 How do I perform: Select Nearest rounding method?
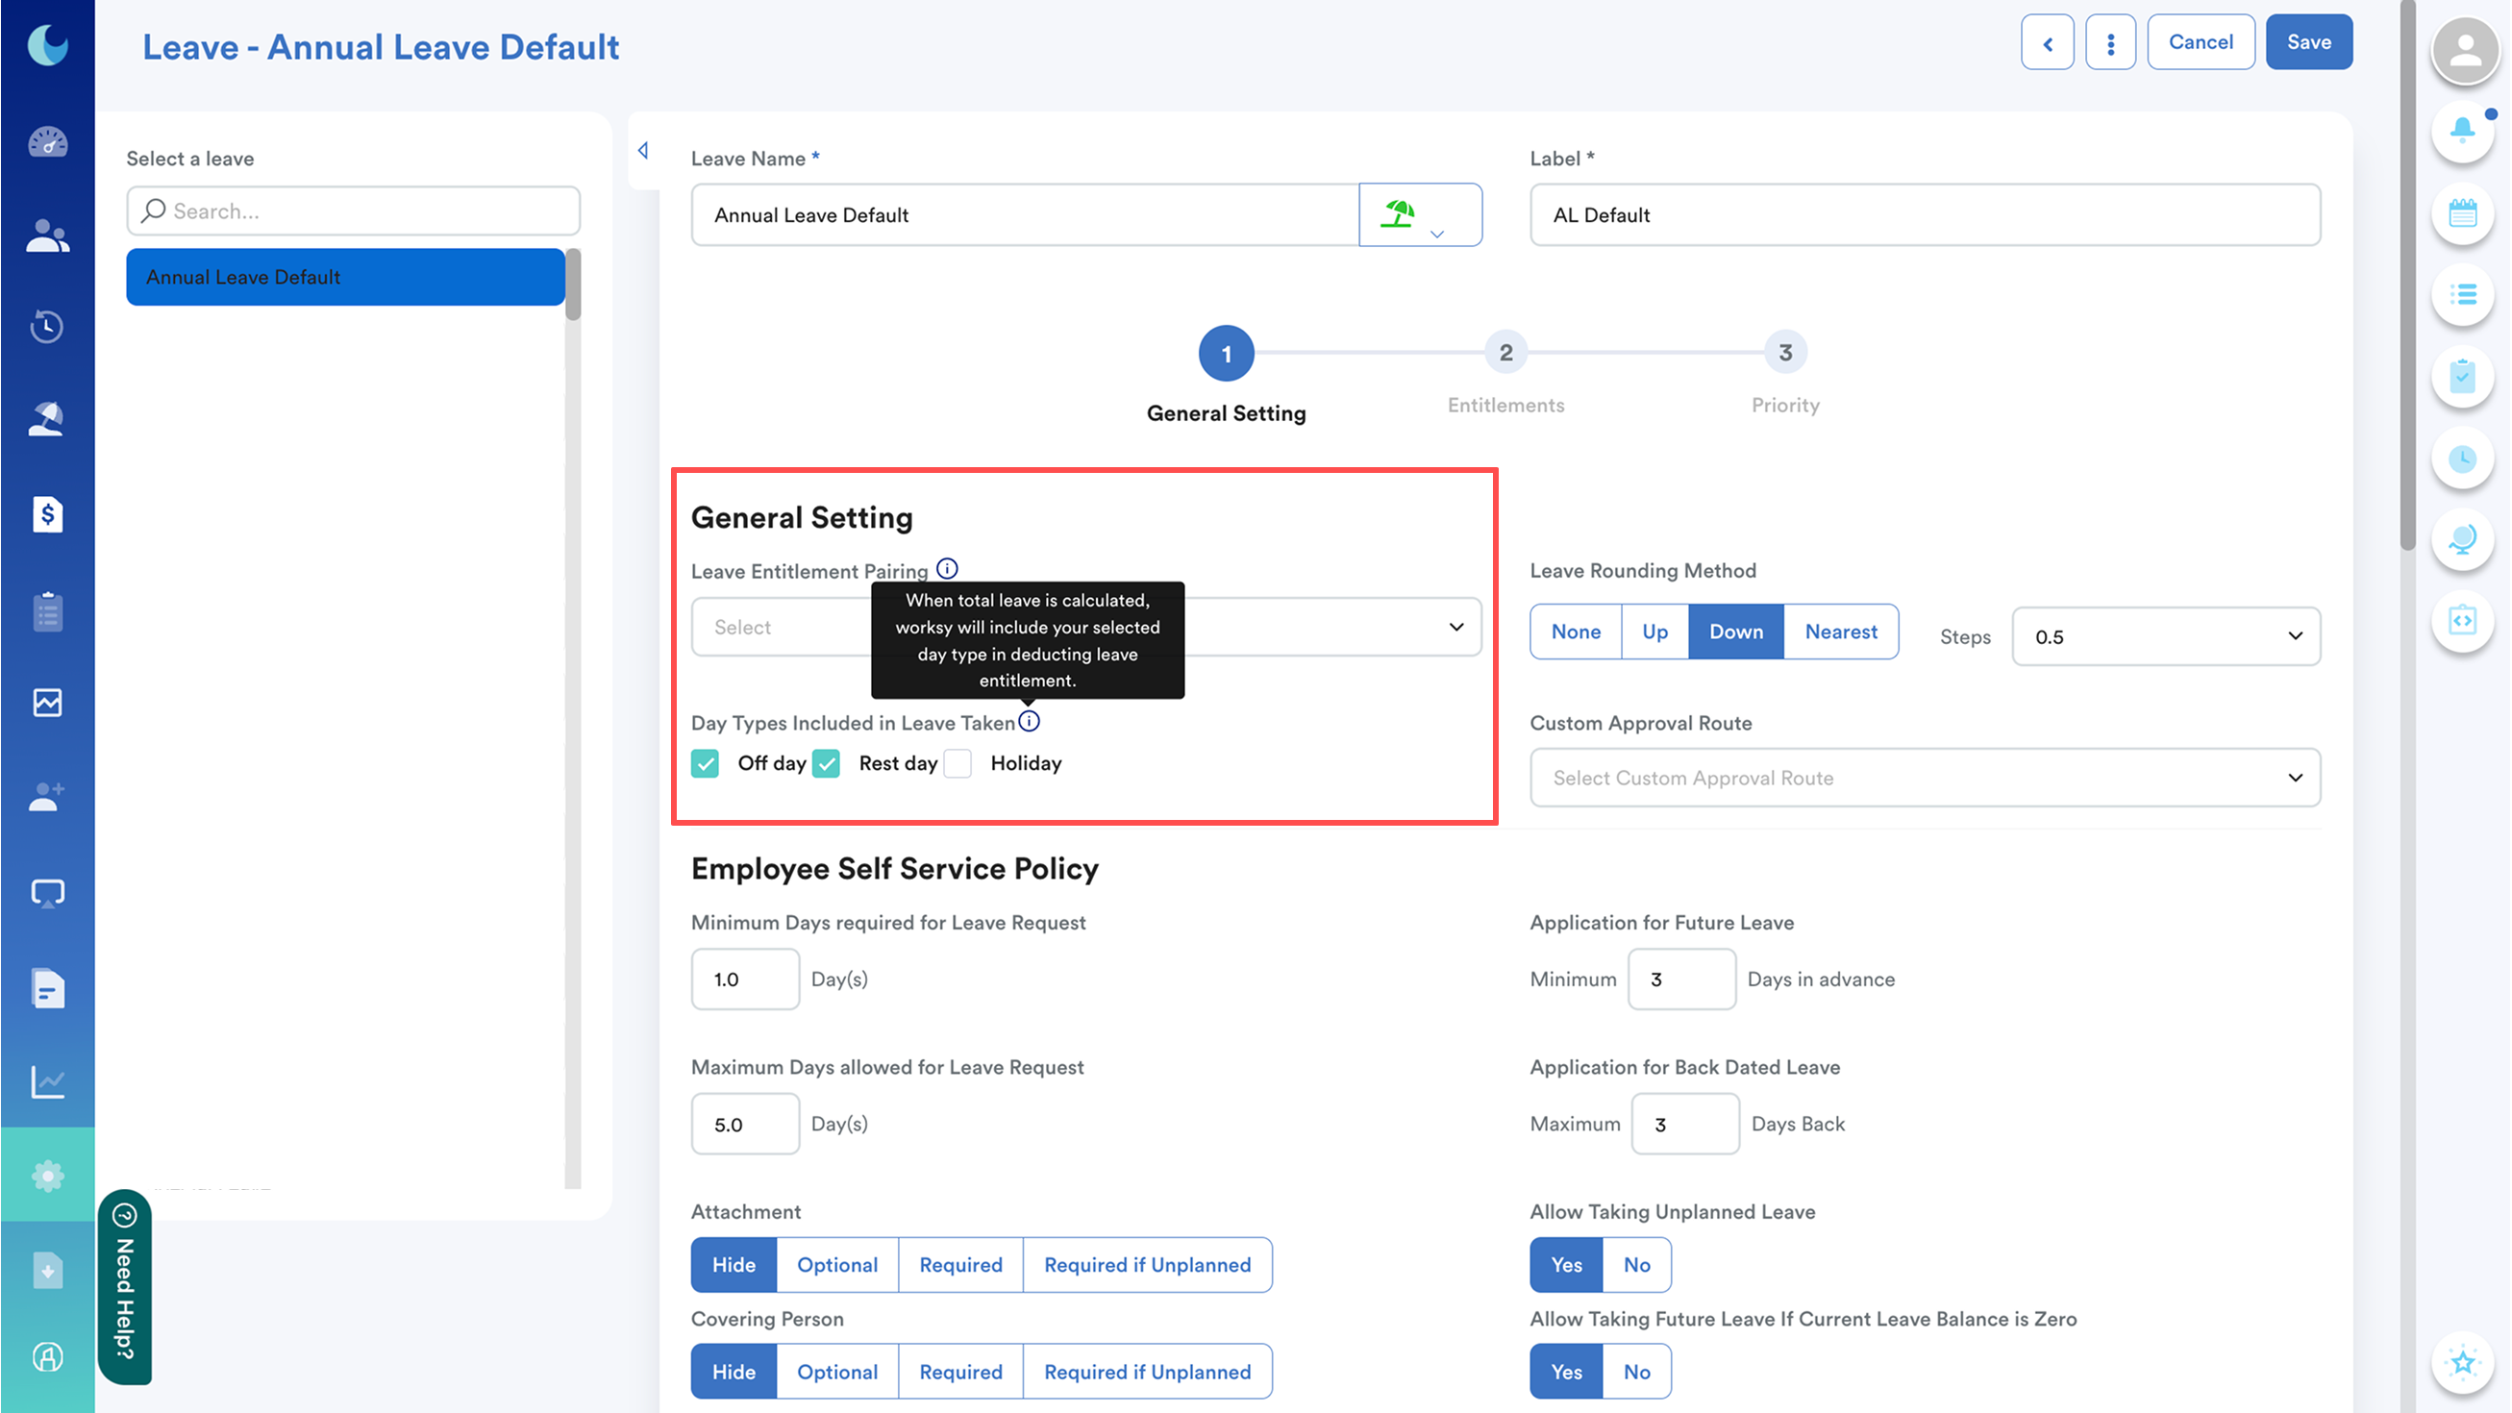pyautogui.click(x=1840, y=632)
